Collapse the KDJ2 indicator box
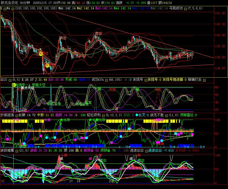 click(x=10, y=80)
